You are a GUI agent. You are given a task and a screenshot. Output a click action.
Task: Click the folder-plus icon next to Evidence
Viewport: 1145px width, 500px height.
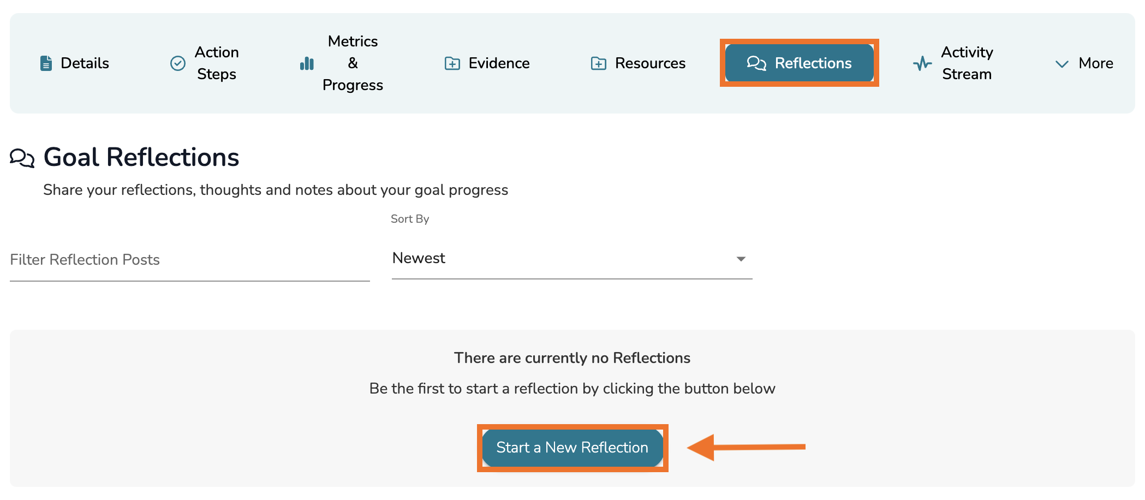452,63
